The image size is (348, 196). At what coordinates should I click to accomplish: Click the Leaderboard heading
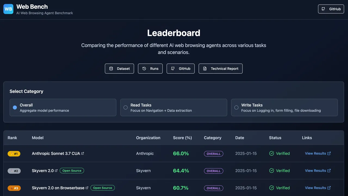coord(174,33)
